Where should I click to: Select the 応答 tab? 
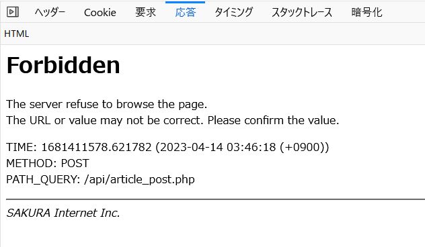pyautogui.click(x=186, y=12)
